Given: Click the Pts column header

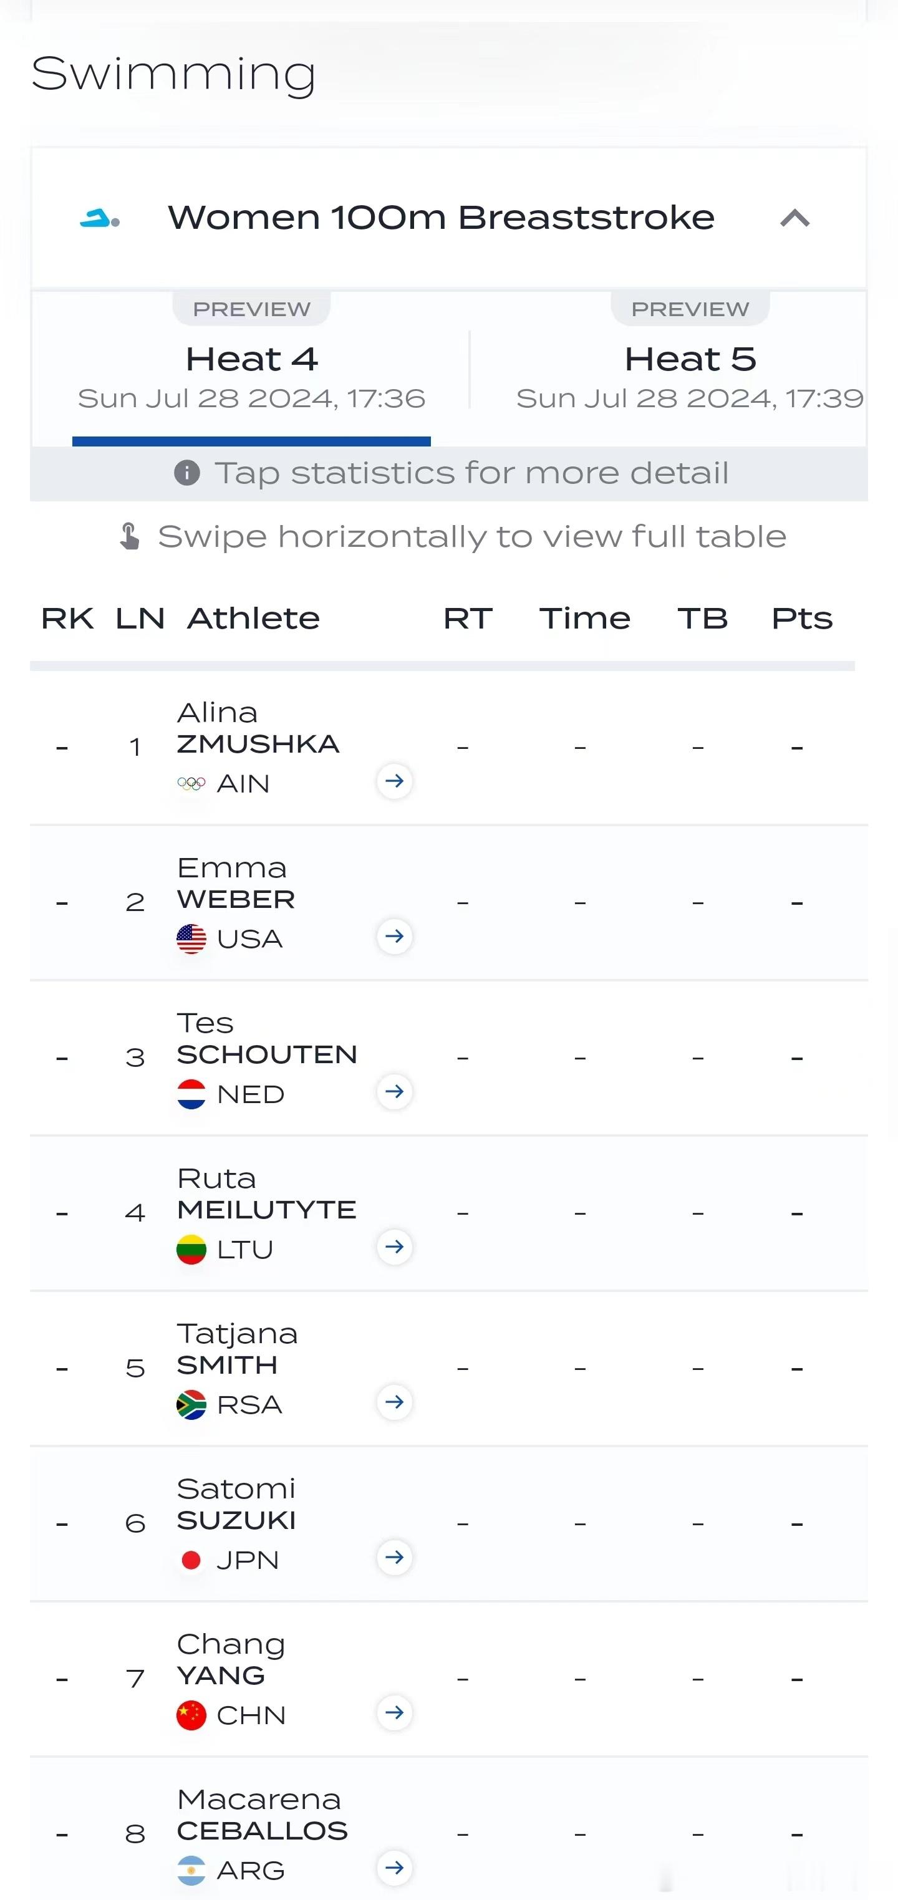Looking at the screenshot, I should click(801, 619).
